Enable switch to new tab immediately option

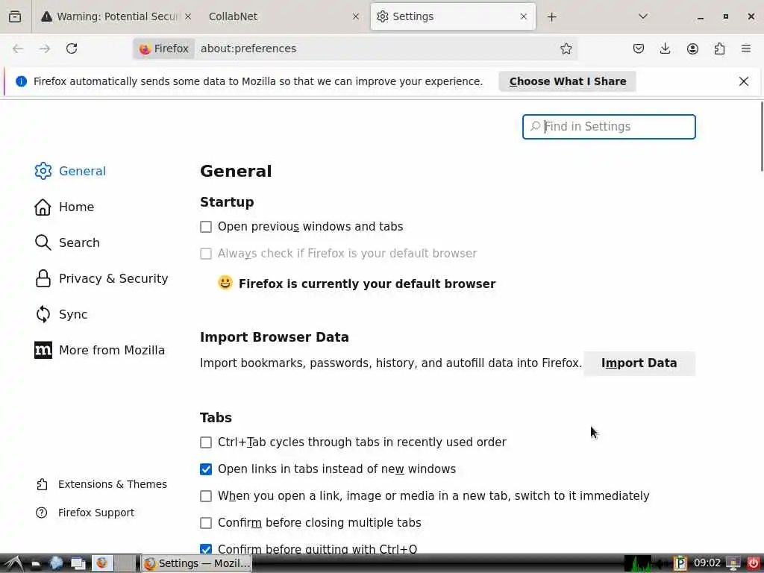point(206,495)
